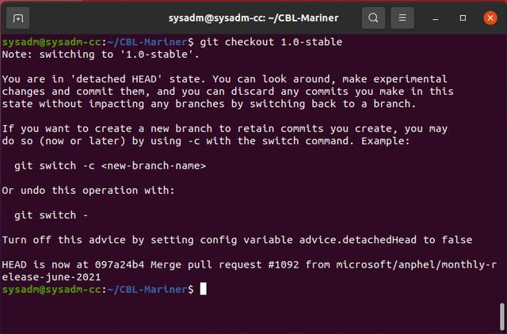Open a new tab with the titlebar icon
The height and width of the screenshot is (334, 507).
coord(17,17)
